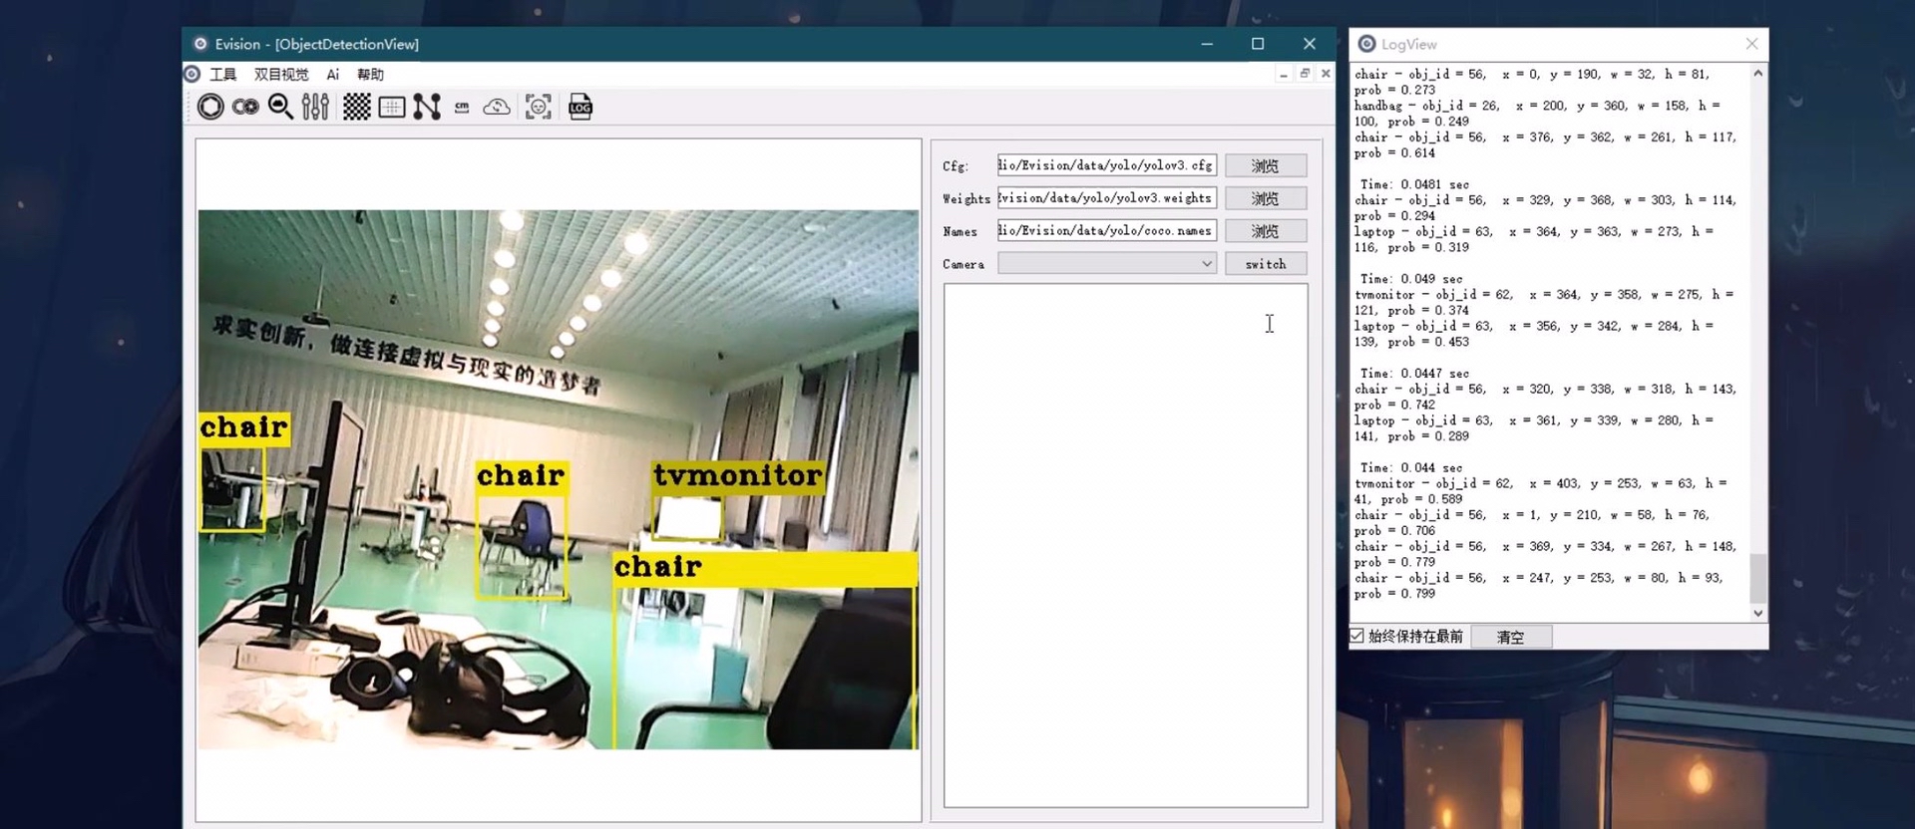Click the cm measurement icon
Screen dimensions: 1915x829
coord(462,107)
